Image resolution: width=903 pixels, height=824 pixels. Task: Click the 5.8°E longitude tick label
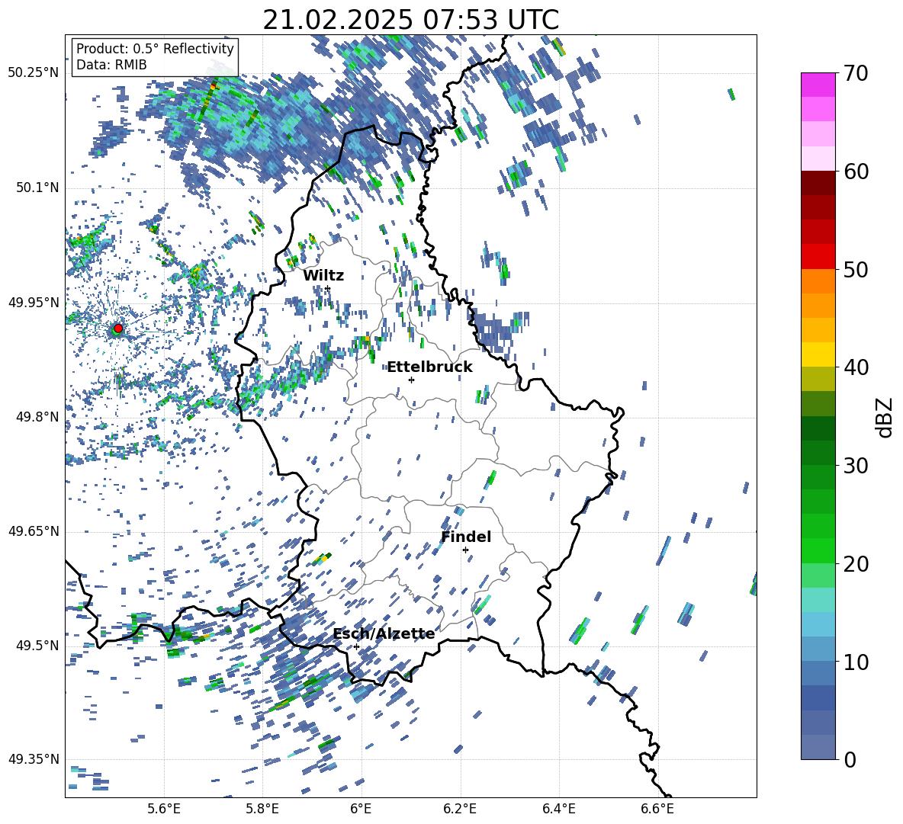tap(262, 809)
